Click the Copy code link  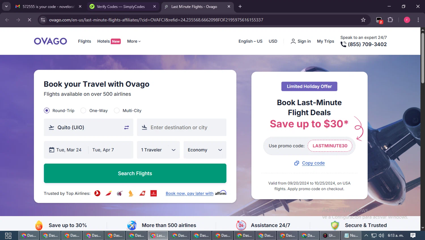(x=313, y=163)
